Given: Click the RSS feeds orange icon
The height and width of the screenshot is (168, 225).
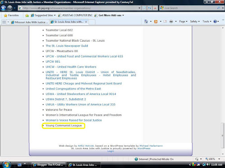Looking at the screenshot, I should pyautogui.click(x=156, y=22).
